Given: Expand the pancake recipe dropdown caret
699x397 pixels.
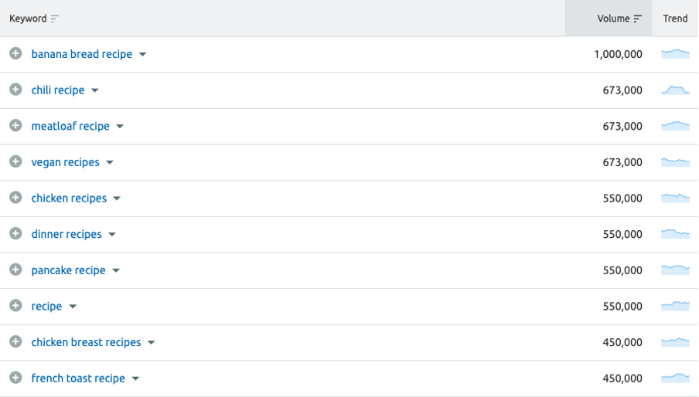Looking at the screenshot, I should click(x=116, y=270).
